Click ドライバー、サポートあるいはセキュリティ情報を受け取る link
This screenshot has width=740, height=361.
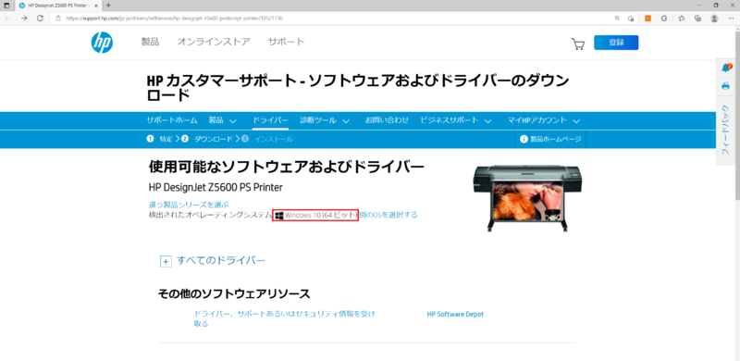(x=285, y=318)
